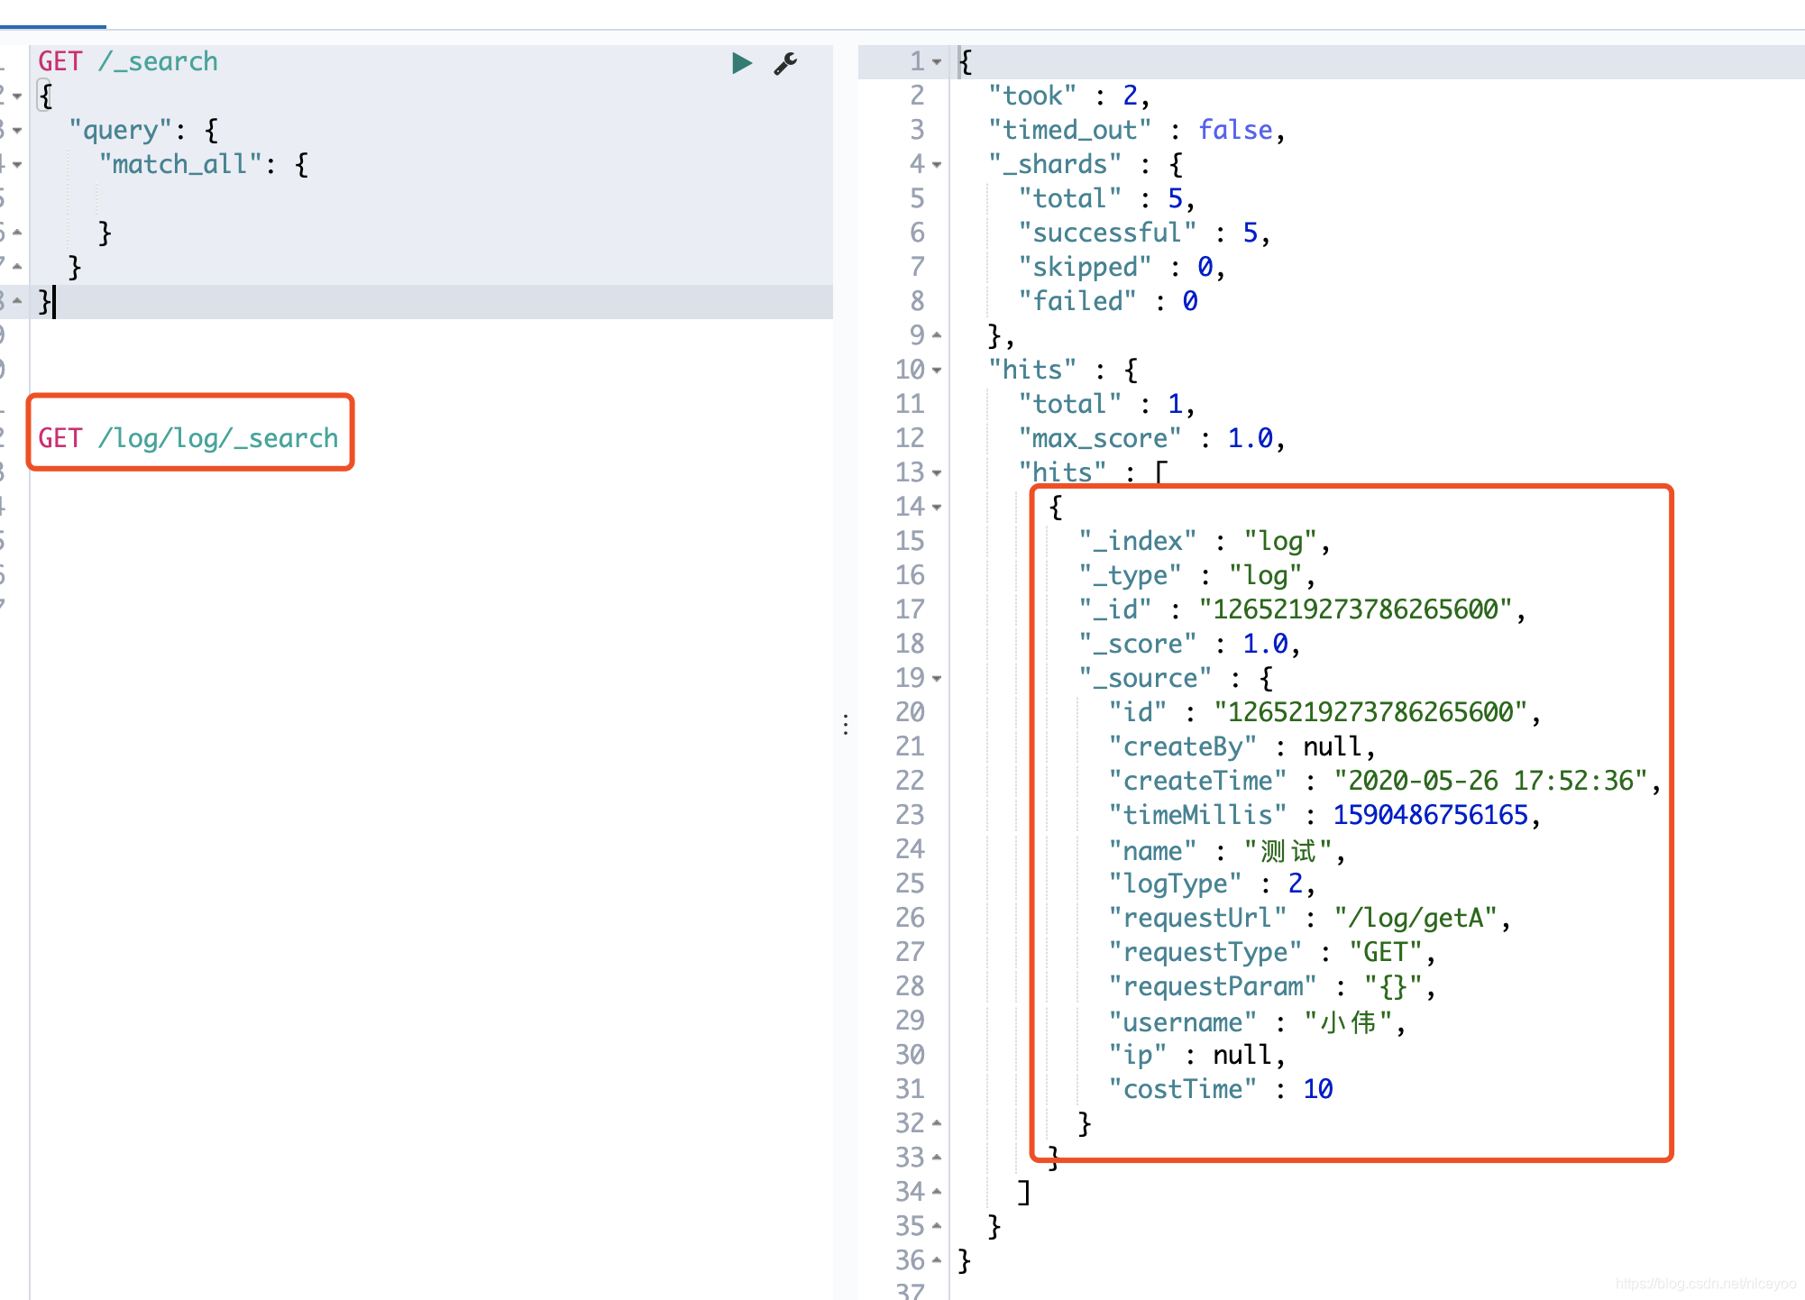
Task: Fold the hit object at line 14
Action: [x=938, y=508]
